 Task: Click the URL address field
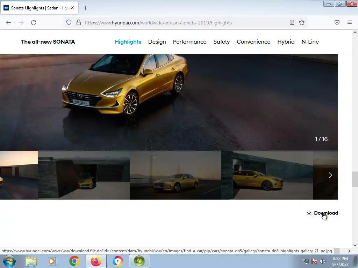point(185,23)
